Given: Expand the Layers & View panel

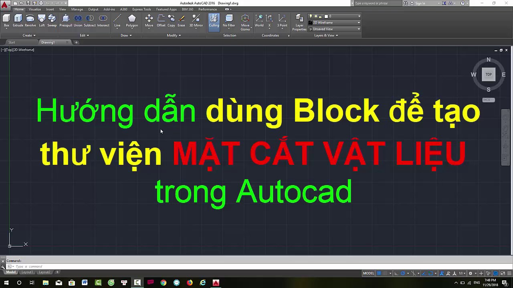Looking at the screenshot, I should pyautogui.click(x=326, y=35).
